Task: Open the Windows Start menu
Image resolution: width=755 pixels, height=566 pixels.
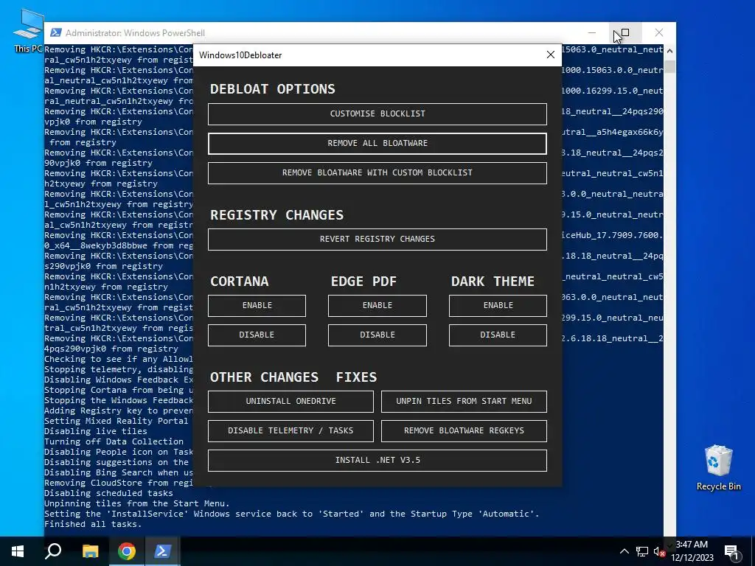Action: pos(18,551)
